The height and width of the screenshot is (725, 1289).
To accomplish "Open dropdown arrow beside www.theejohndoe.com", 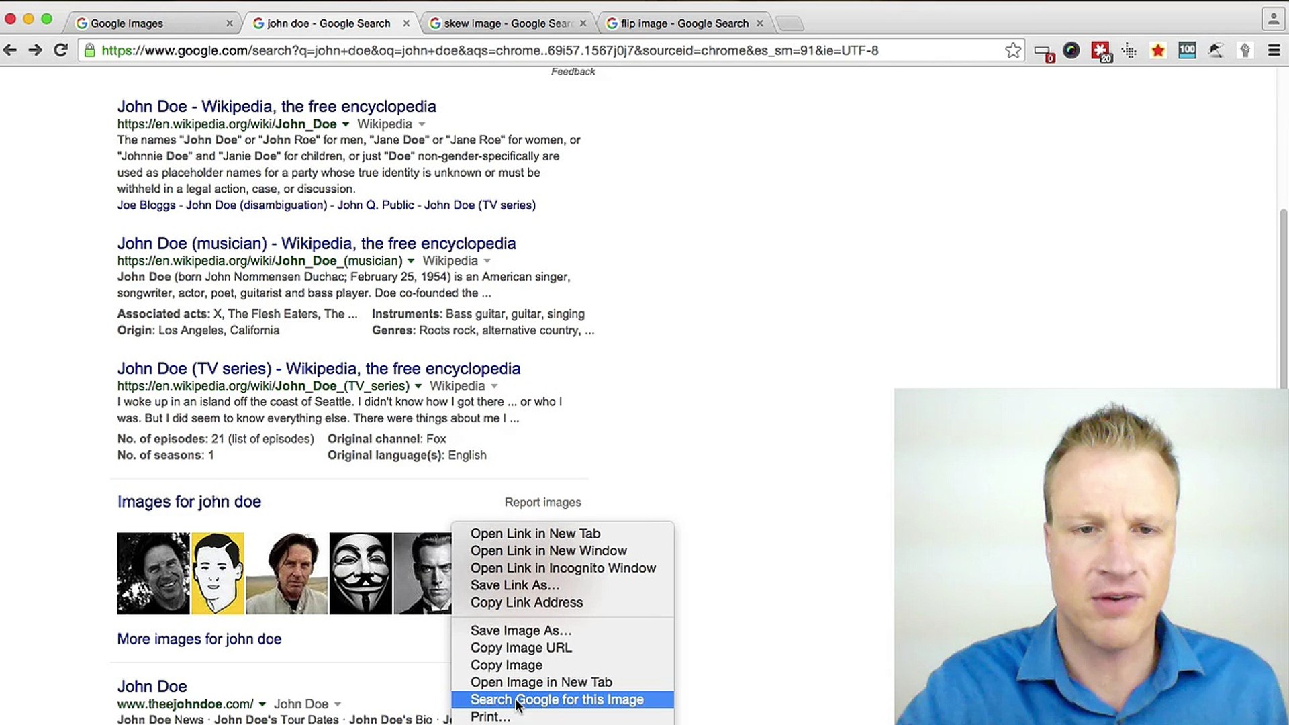I will (262, 704).
